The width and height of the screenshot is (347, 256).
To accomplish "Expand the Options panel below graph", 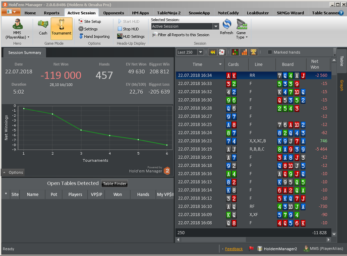I will pos(13,172).
